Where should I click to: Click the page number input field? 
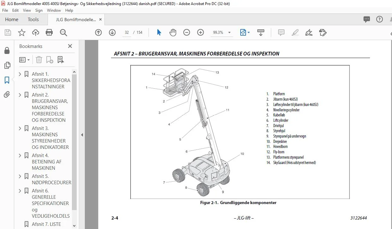click(127, 32)
